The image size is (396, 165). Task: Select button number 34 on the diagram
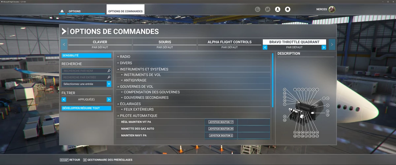click(x=295, y=132)
